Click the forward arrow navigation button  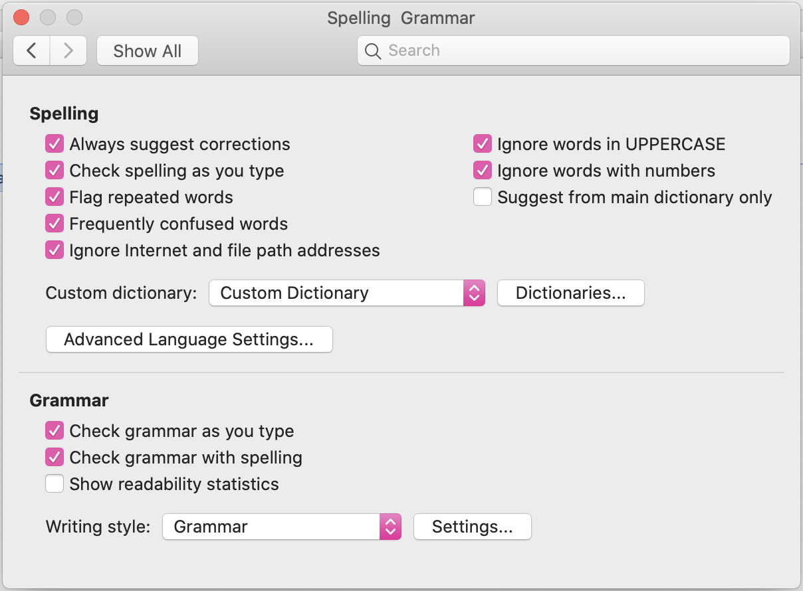coord(68,51)
